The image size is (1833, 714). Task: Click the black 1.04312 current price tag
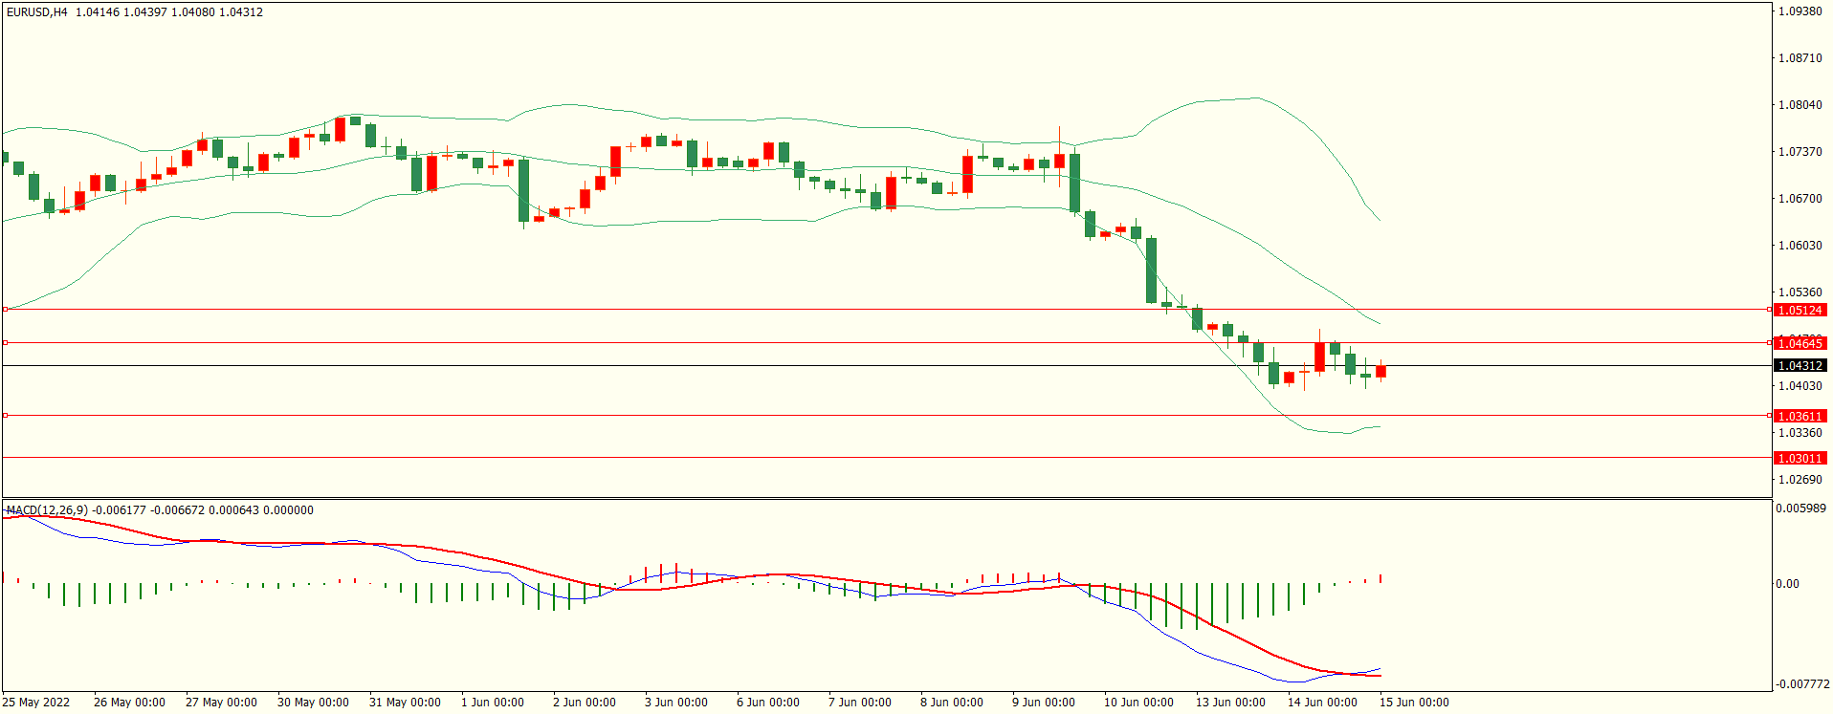1800,366
